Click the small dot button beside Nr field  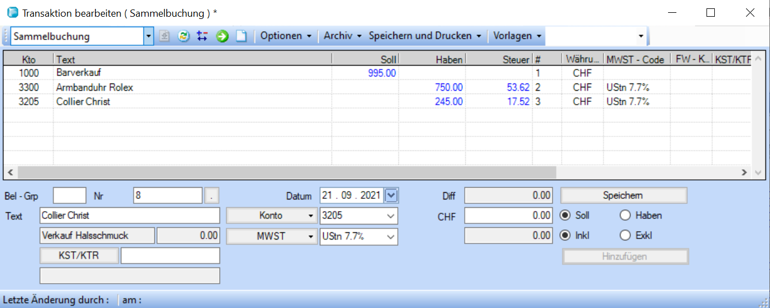pyautogui.click(x=212, y=196)
